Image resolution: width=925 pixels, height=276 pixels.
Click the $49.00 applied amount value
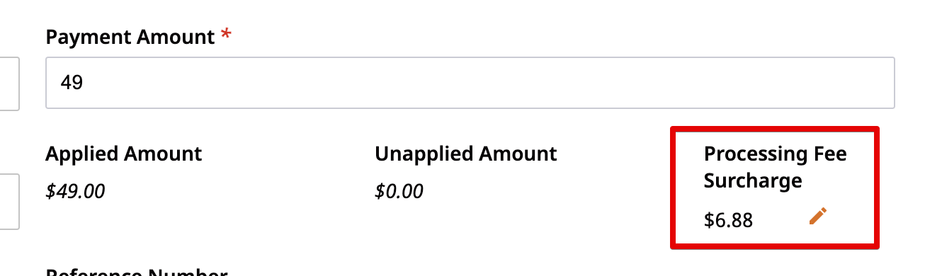point(76,190)
